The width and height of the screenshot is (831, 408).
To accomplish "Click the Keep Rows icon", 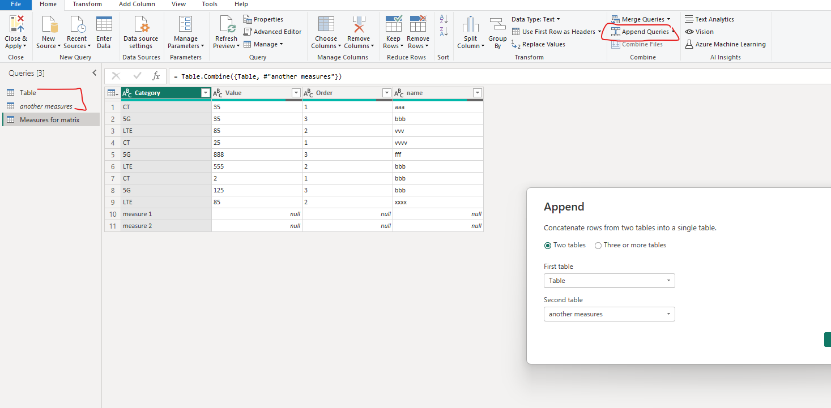I will coord(393,25).
